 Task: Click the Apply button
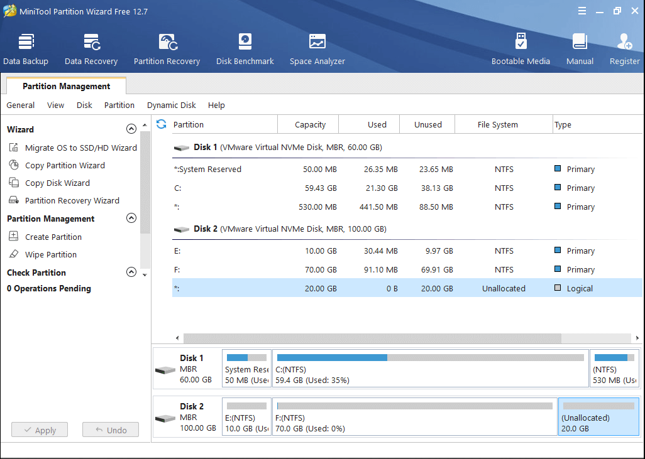click(x=40, y=430)
